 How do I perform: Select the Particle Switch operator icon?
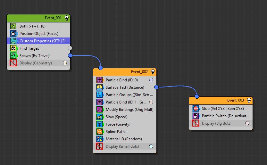[196, 116]
